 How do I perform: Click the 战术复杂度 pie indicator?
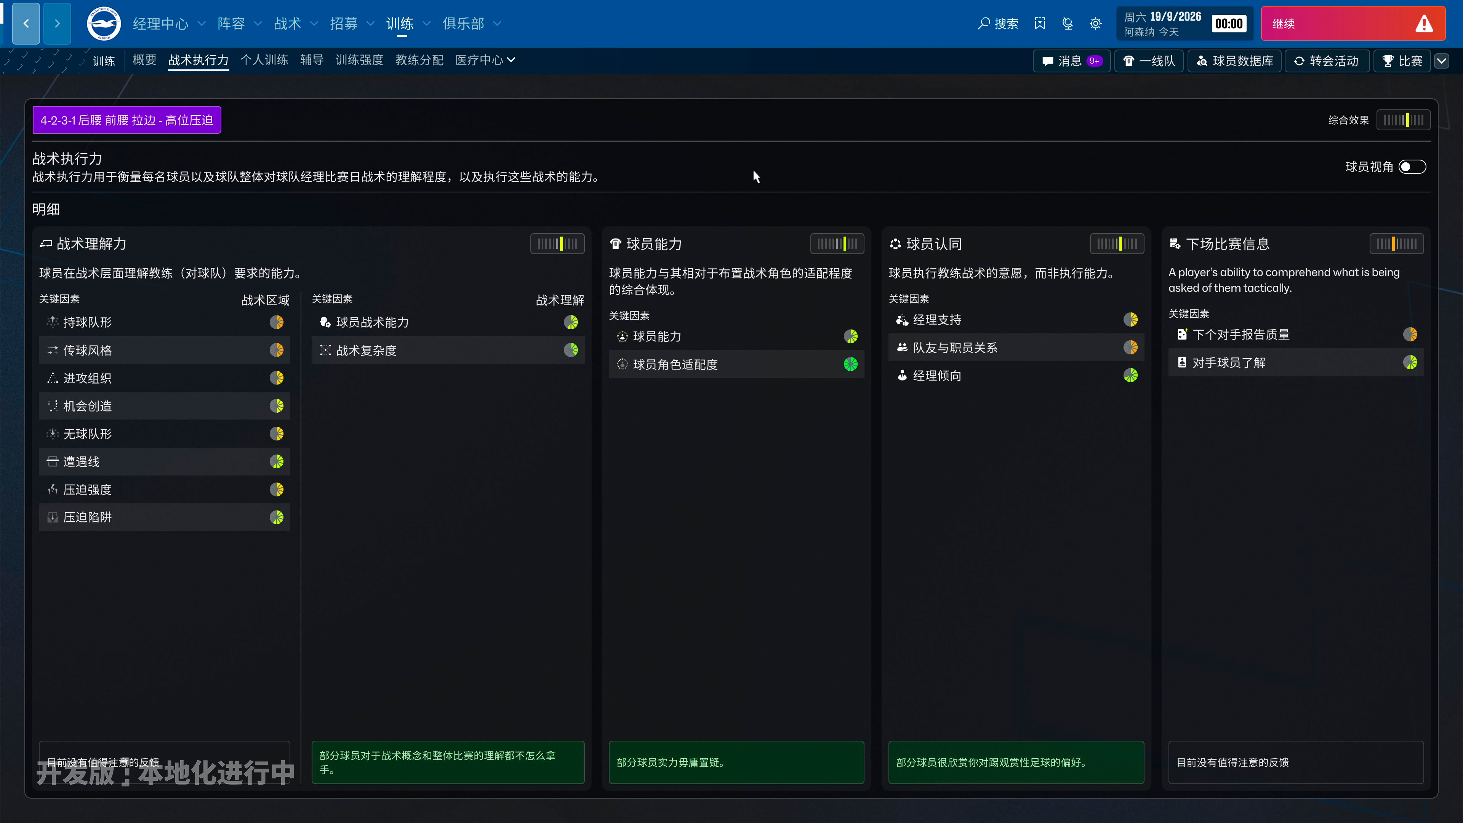click(x=571, y=350)
